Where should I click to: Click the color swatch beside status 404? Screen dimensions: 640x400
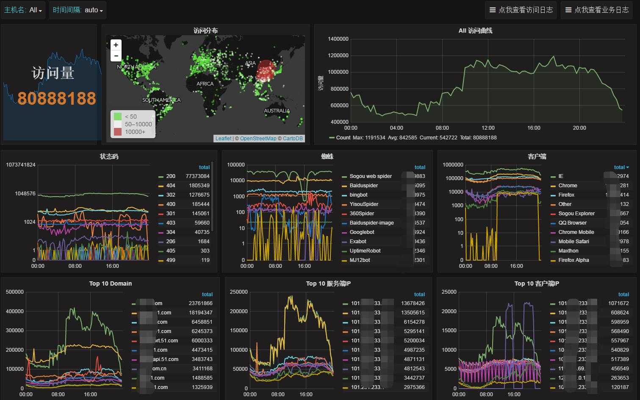161,186
